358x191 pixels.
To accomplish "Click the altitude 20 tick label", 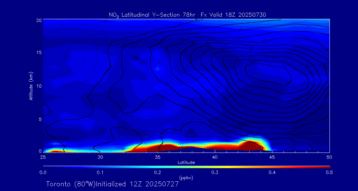I will point(38,20).
